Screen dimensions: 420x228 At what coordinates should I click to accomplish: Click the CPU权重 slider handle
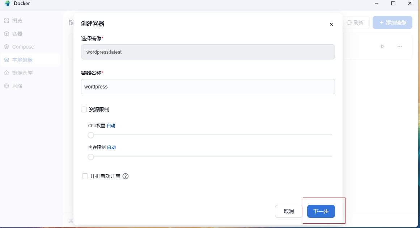tap(91, 135)
